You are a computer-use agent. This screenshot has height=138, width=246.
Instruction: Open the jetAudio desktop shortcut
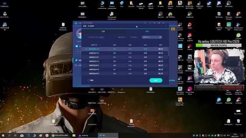pos(238,15)
